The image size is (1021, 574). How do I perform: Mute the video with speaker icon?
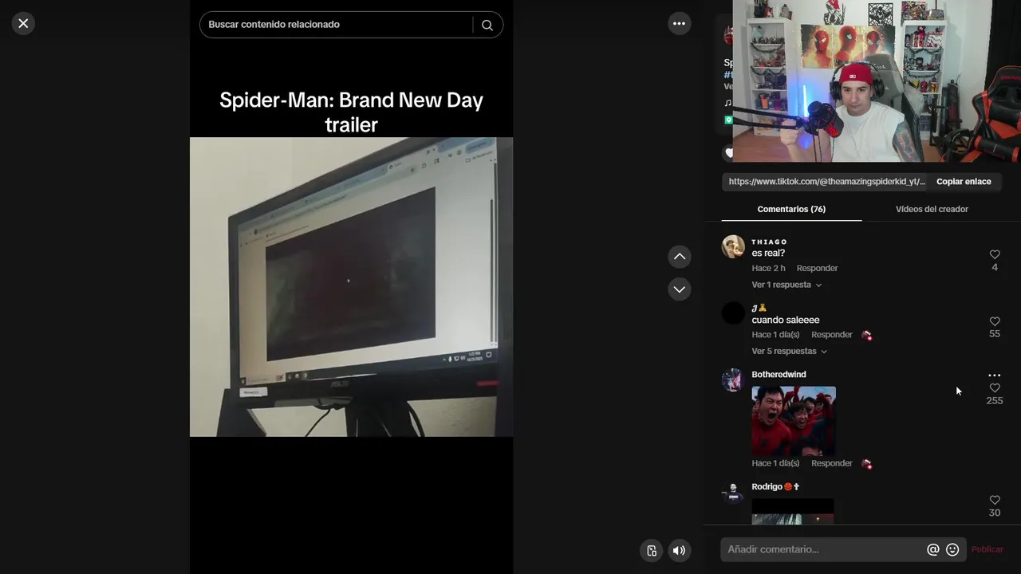pos(679,550)
